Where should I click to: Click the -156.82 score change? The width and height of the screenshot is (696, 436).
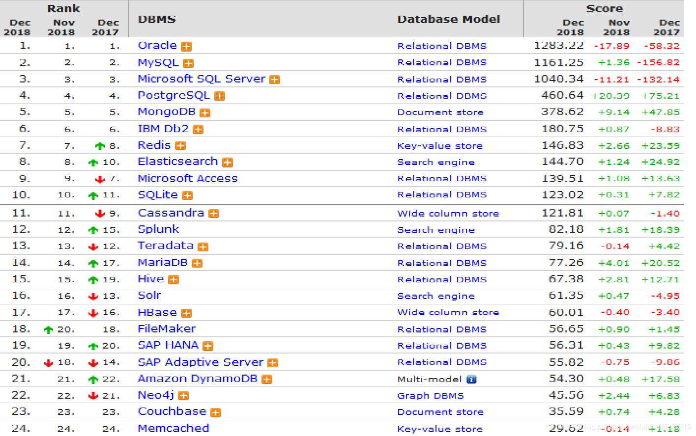(658, 63)
